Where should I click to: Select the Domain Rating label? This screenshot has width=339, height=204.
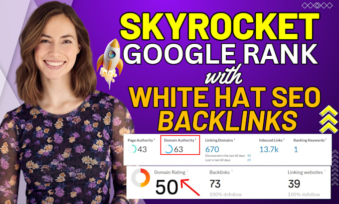tap(169, 172)
